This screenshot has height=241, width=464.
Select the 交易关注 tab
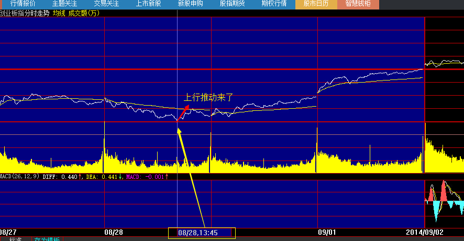pyautogui.click(x=106, y=4)
